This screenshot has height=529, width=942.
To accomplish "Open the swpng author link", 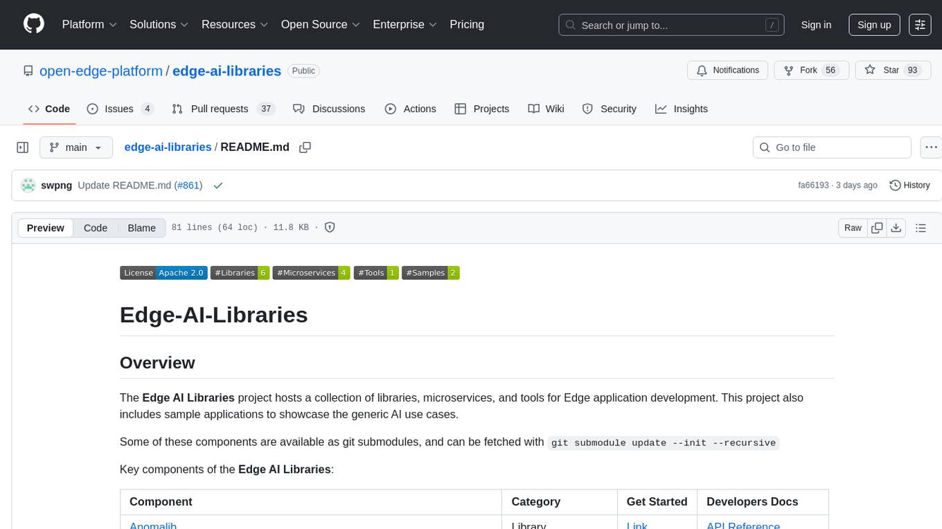I will [x=57, y=186].
